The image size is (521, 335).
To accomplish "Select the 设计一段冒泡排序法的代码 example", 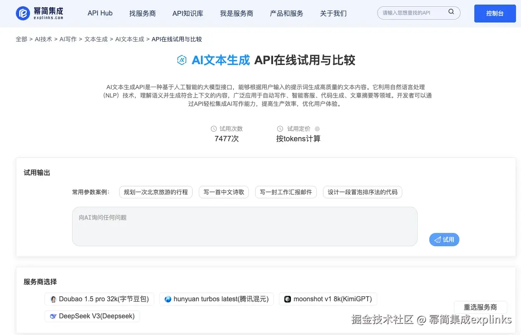I will 363,192.
